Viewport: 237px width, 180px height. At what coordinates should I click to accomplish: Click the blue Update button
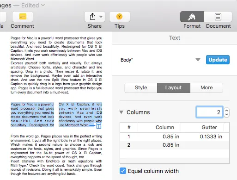pyautogui.click(x=218, y=60)
